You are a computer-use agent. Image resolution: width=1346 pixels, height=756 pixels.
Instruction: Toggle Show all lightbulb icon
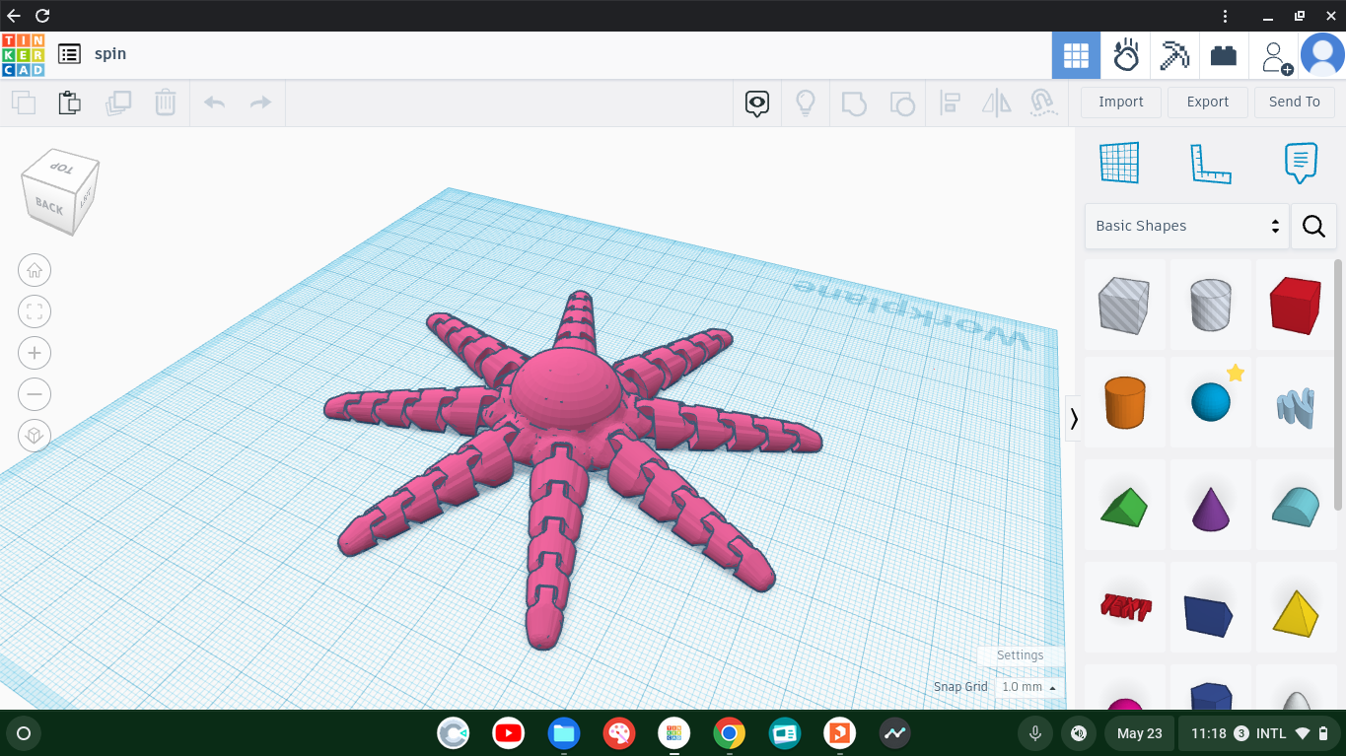(806, 103)
